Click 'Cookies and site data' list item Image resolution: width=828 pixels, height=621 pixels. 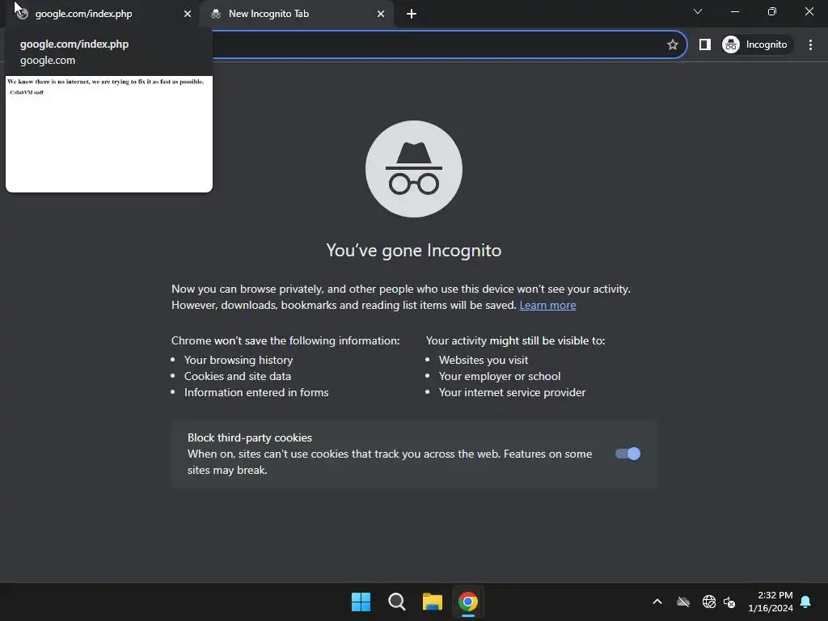point(238,377)
